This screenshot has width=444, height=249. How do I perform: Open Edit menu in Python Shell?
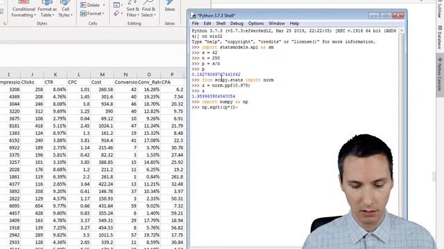coord(207,24)
